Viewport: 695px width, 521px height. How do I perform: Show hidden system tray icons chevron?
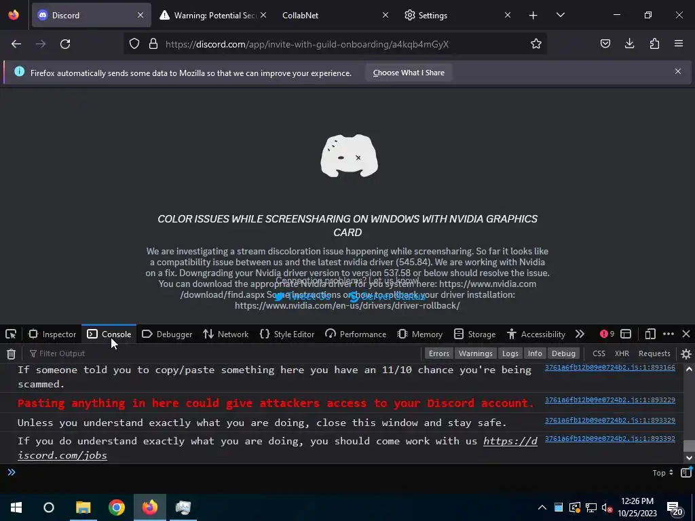click(542, 507)
